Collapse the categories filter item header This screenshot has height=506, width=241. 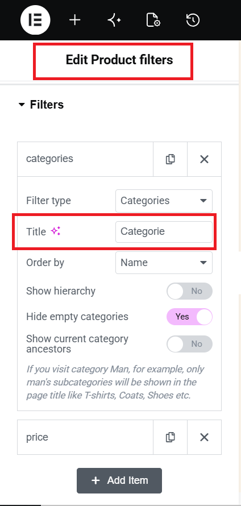coord(85,159)
